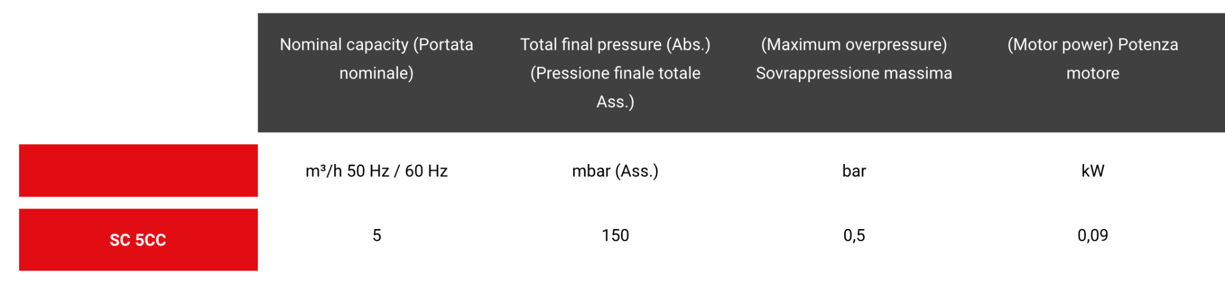Click the "(Motor power) Potenza" header line
Image resolution: width=1225 pixels, height=303 pixels.
pos(1092,45)
